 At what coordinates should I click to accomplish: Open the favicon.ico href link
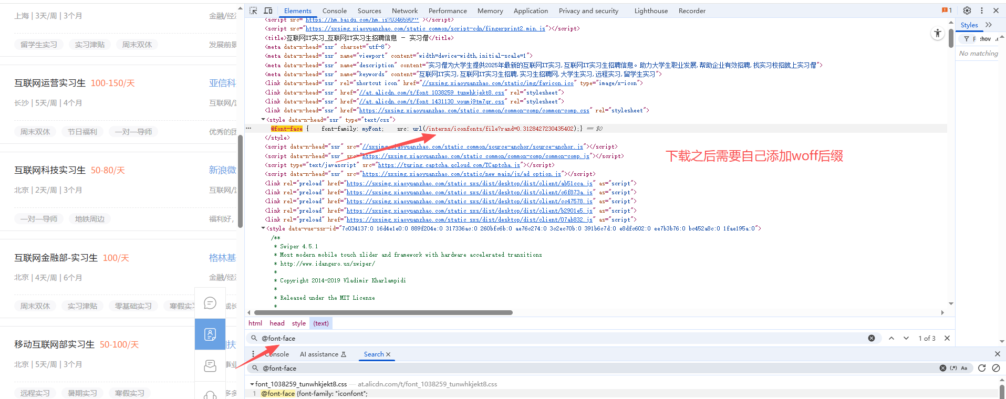tap(498, 83)
